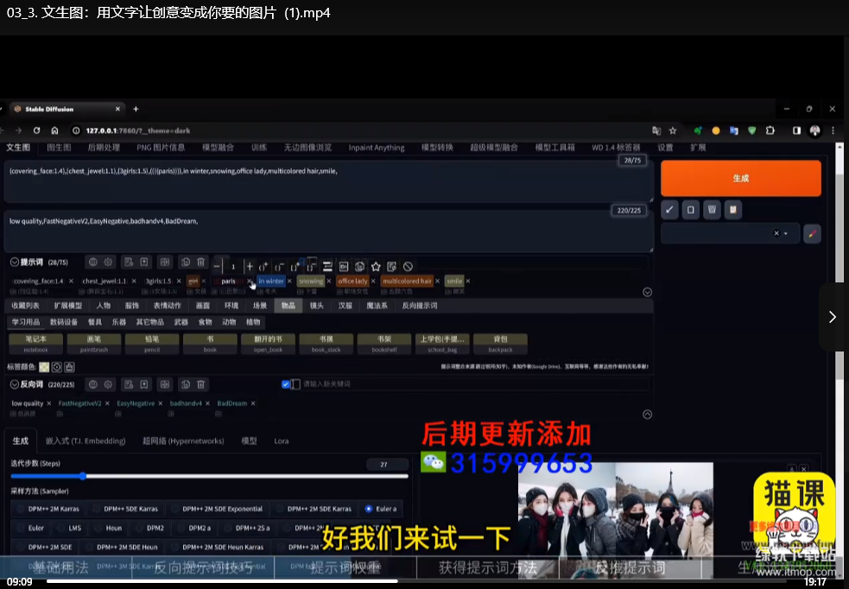849x589 pixels.
Task: Remove the 'in winter' prompt tag
Action: coord(290,281)
